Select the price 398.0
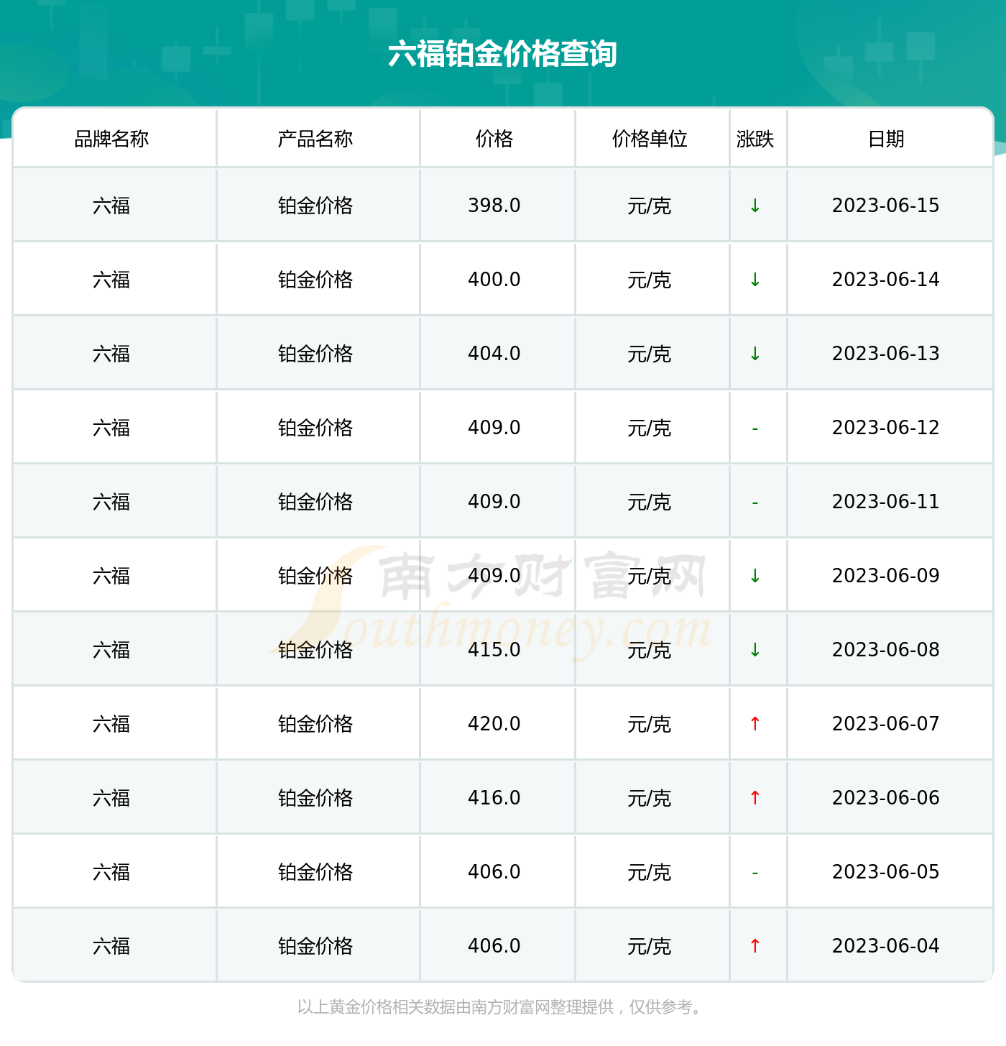The image size is (1006, 1046). point(494,206)
